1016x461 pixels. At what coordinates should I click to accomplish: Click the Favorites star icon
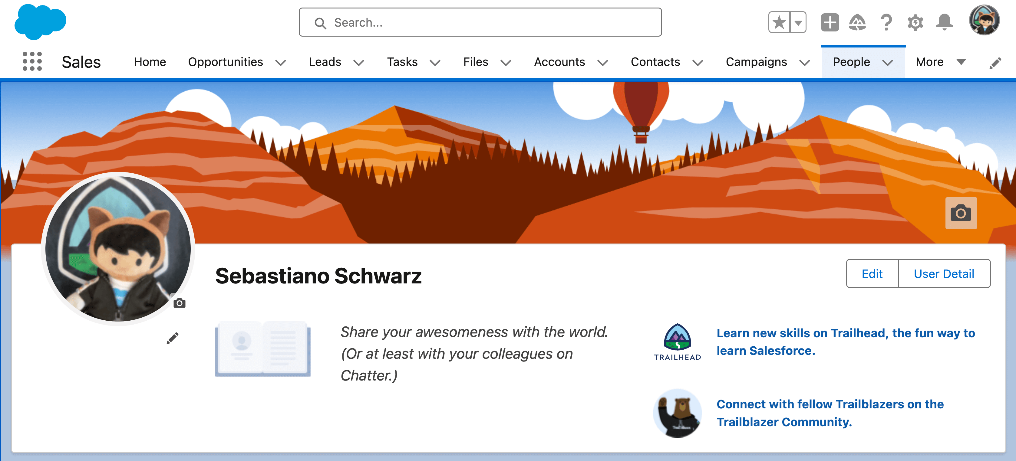(779, 22)
